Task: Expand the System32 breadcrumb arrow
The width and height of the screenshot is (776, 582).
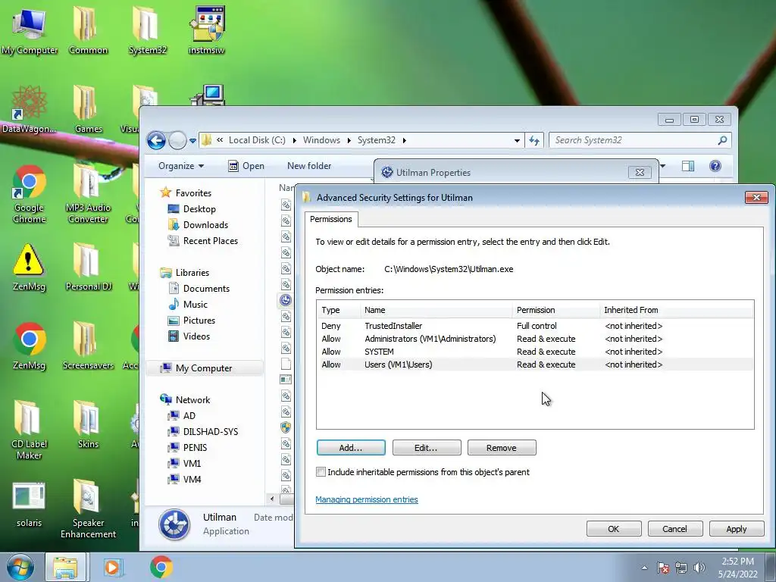Action: click(405, 140)
